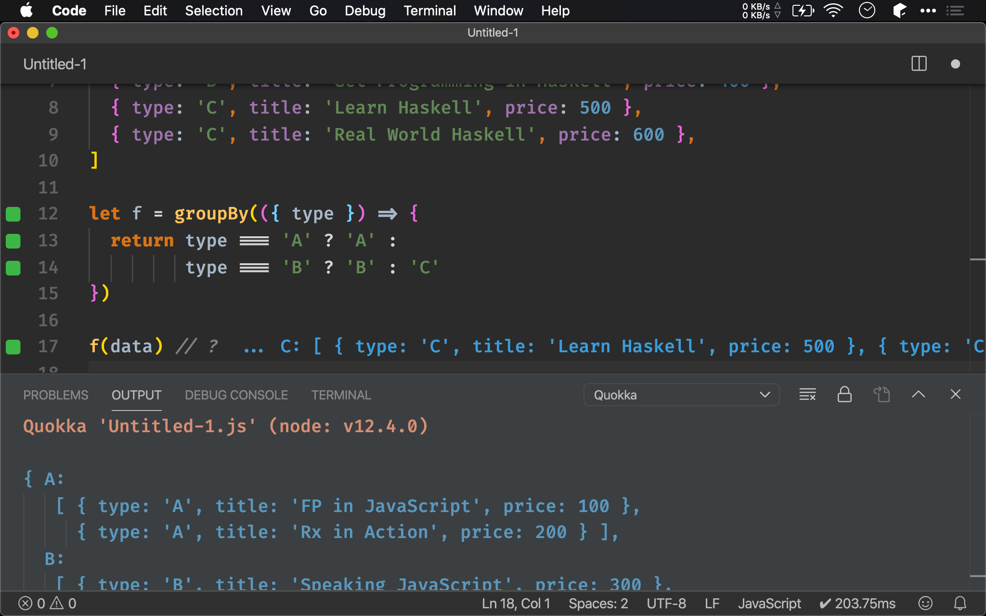Image resolution: width=986 pixels, height=616 pixels.
Task: Select the Untitled-1 editor tab
Action: 55,64
